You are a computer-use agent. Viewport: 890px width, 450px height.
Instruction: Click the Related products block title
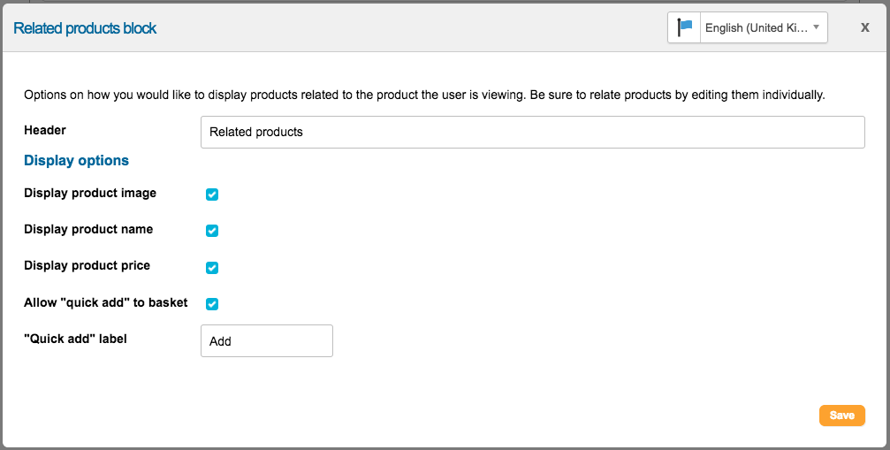85,28
